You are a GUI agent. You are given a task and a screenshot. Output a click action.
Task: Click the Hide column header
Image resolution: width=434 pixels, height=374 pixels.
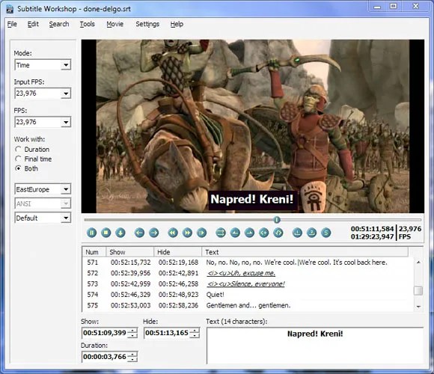177,252
